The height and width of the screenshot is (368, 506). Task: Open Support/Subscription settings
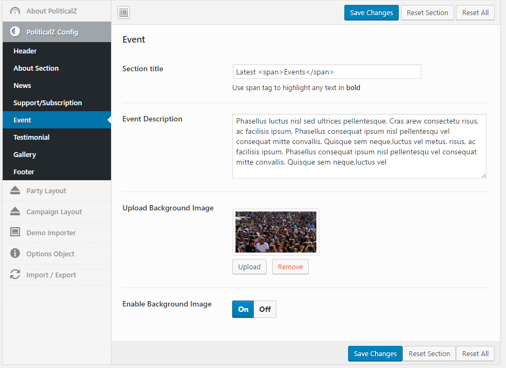point(57,103)
